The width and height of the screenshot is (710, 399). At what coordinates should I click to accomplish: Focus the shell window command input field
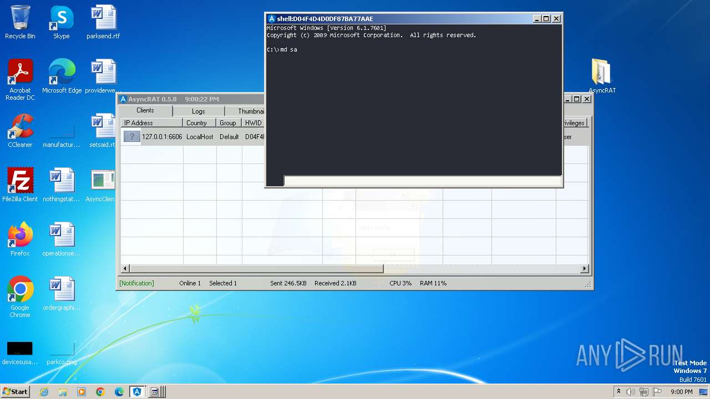(423, 181)
